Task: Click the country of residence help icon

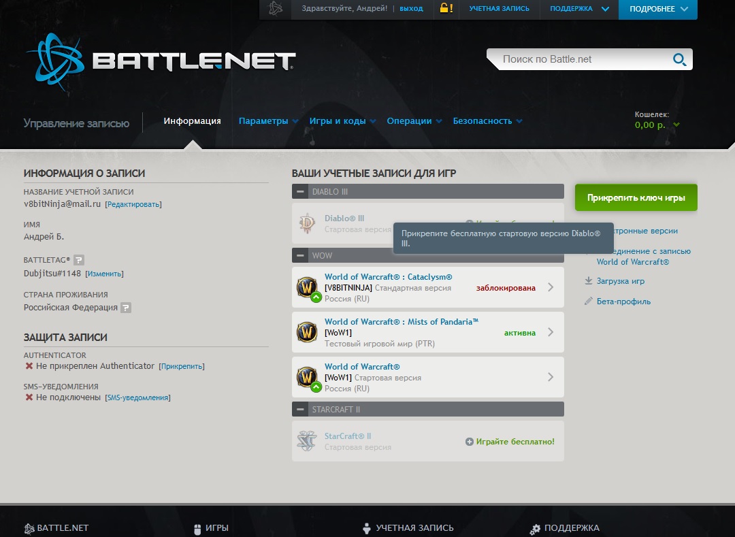Action: [x=126, y=308]
